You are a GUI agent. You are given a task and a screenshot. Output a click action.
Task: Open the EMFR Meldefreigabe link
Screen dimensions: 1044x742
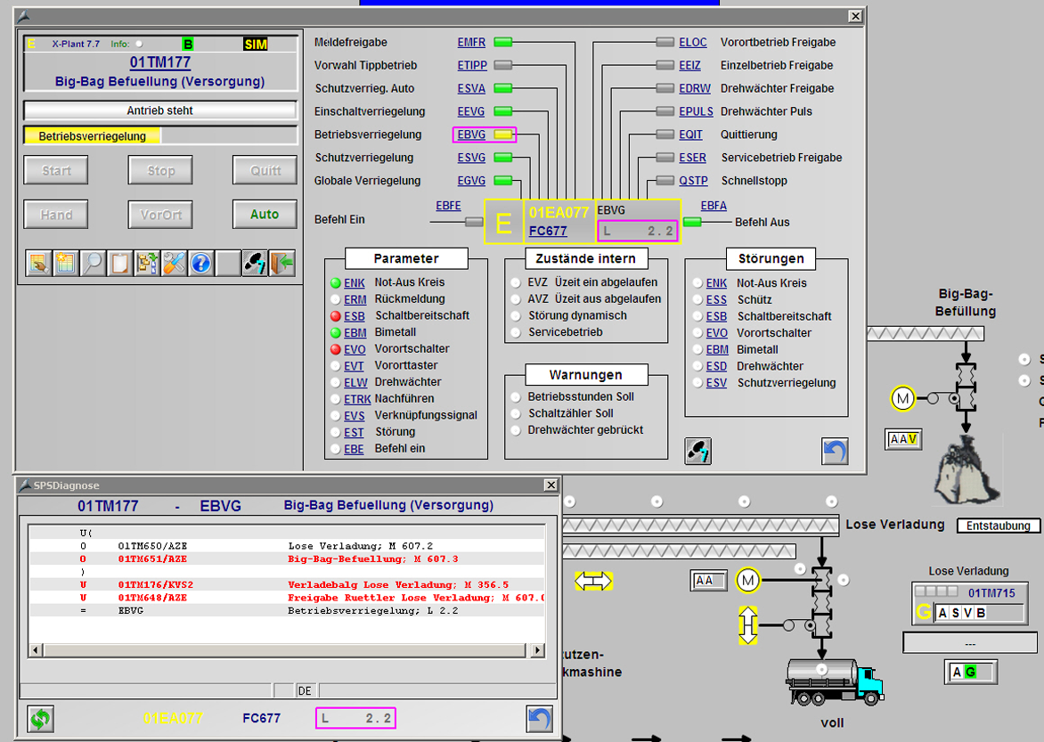pyautogui.click(x=471, y=42)
